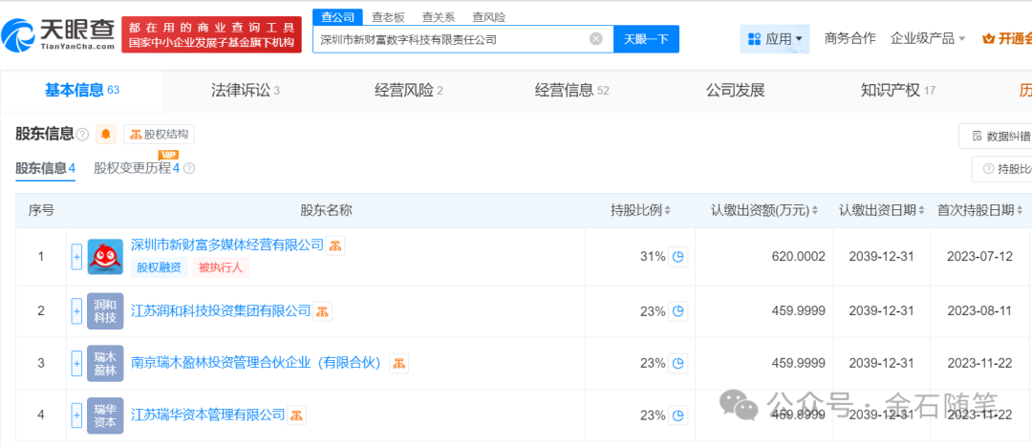
Task: Open equity structure icon for 江苏瑞华资本管理有限公司
Action: tap(297, 415)
